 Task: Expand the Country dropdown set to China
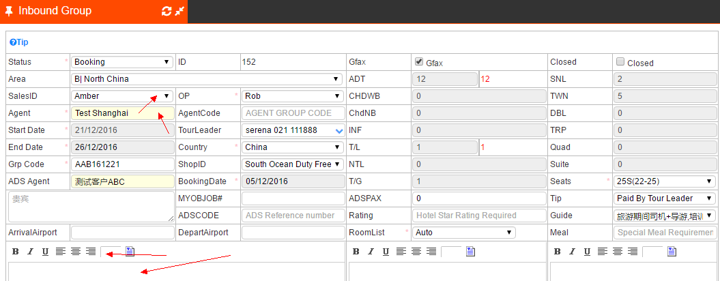tap(293, 147)
